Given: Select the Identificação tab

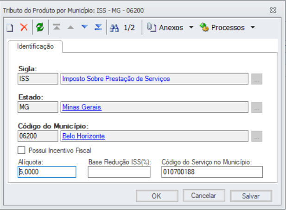Looking at the screenshot, I should point(35,46).
